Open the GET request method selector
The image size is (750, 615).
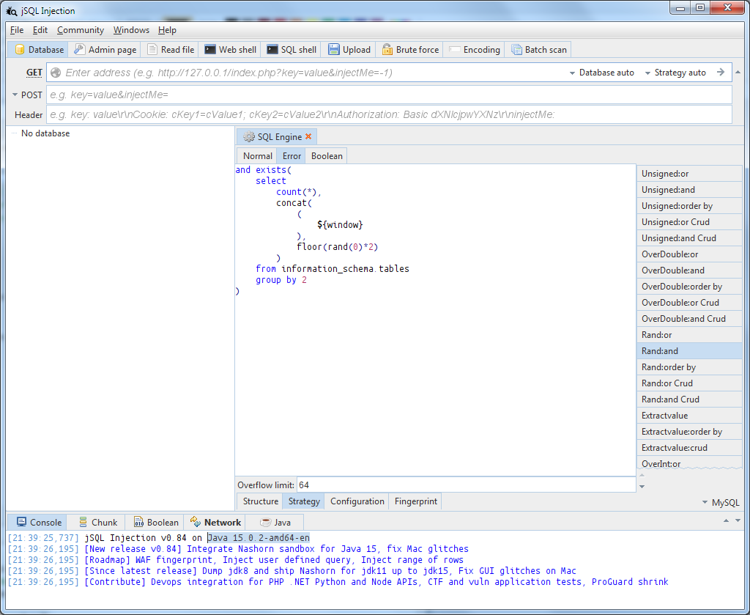click(34, 73)
